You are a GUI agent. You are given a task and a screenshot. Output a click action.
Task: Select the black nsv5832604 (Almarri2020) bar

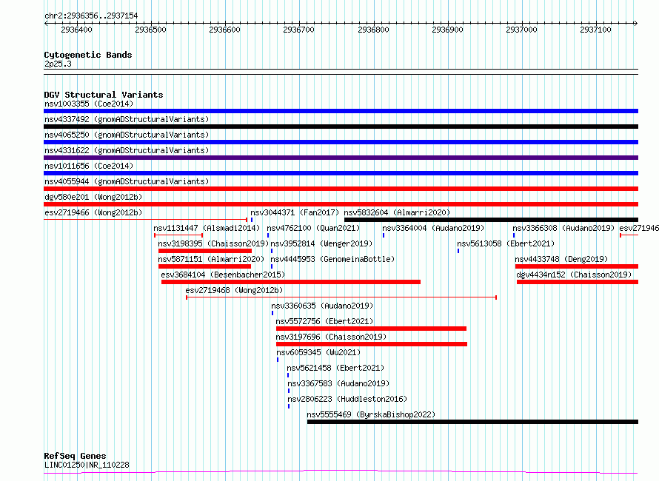492,220
